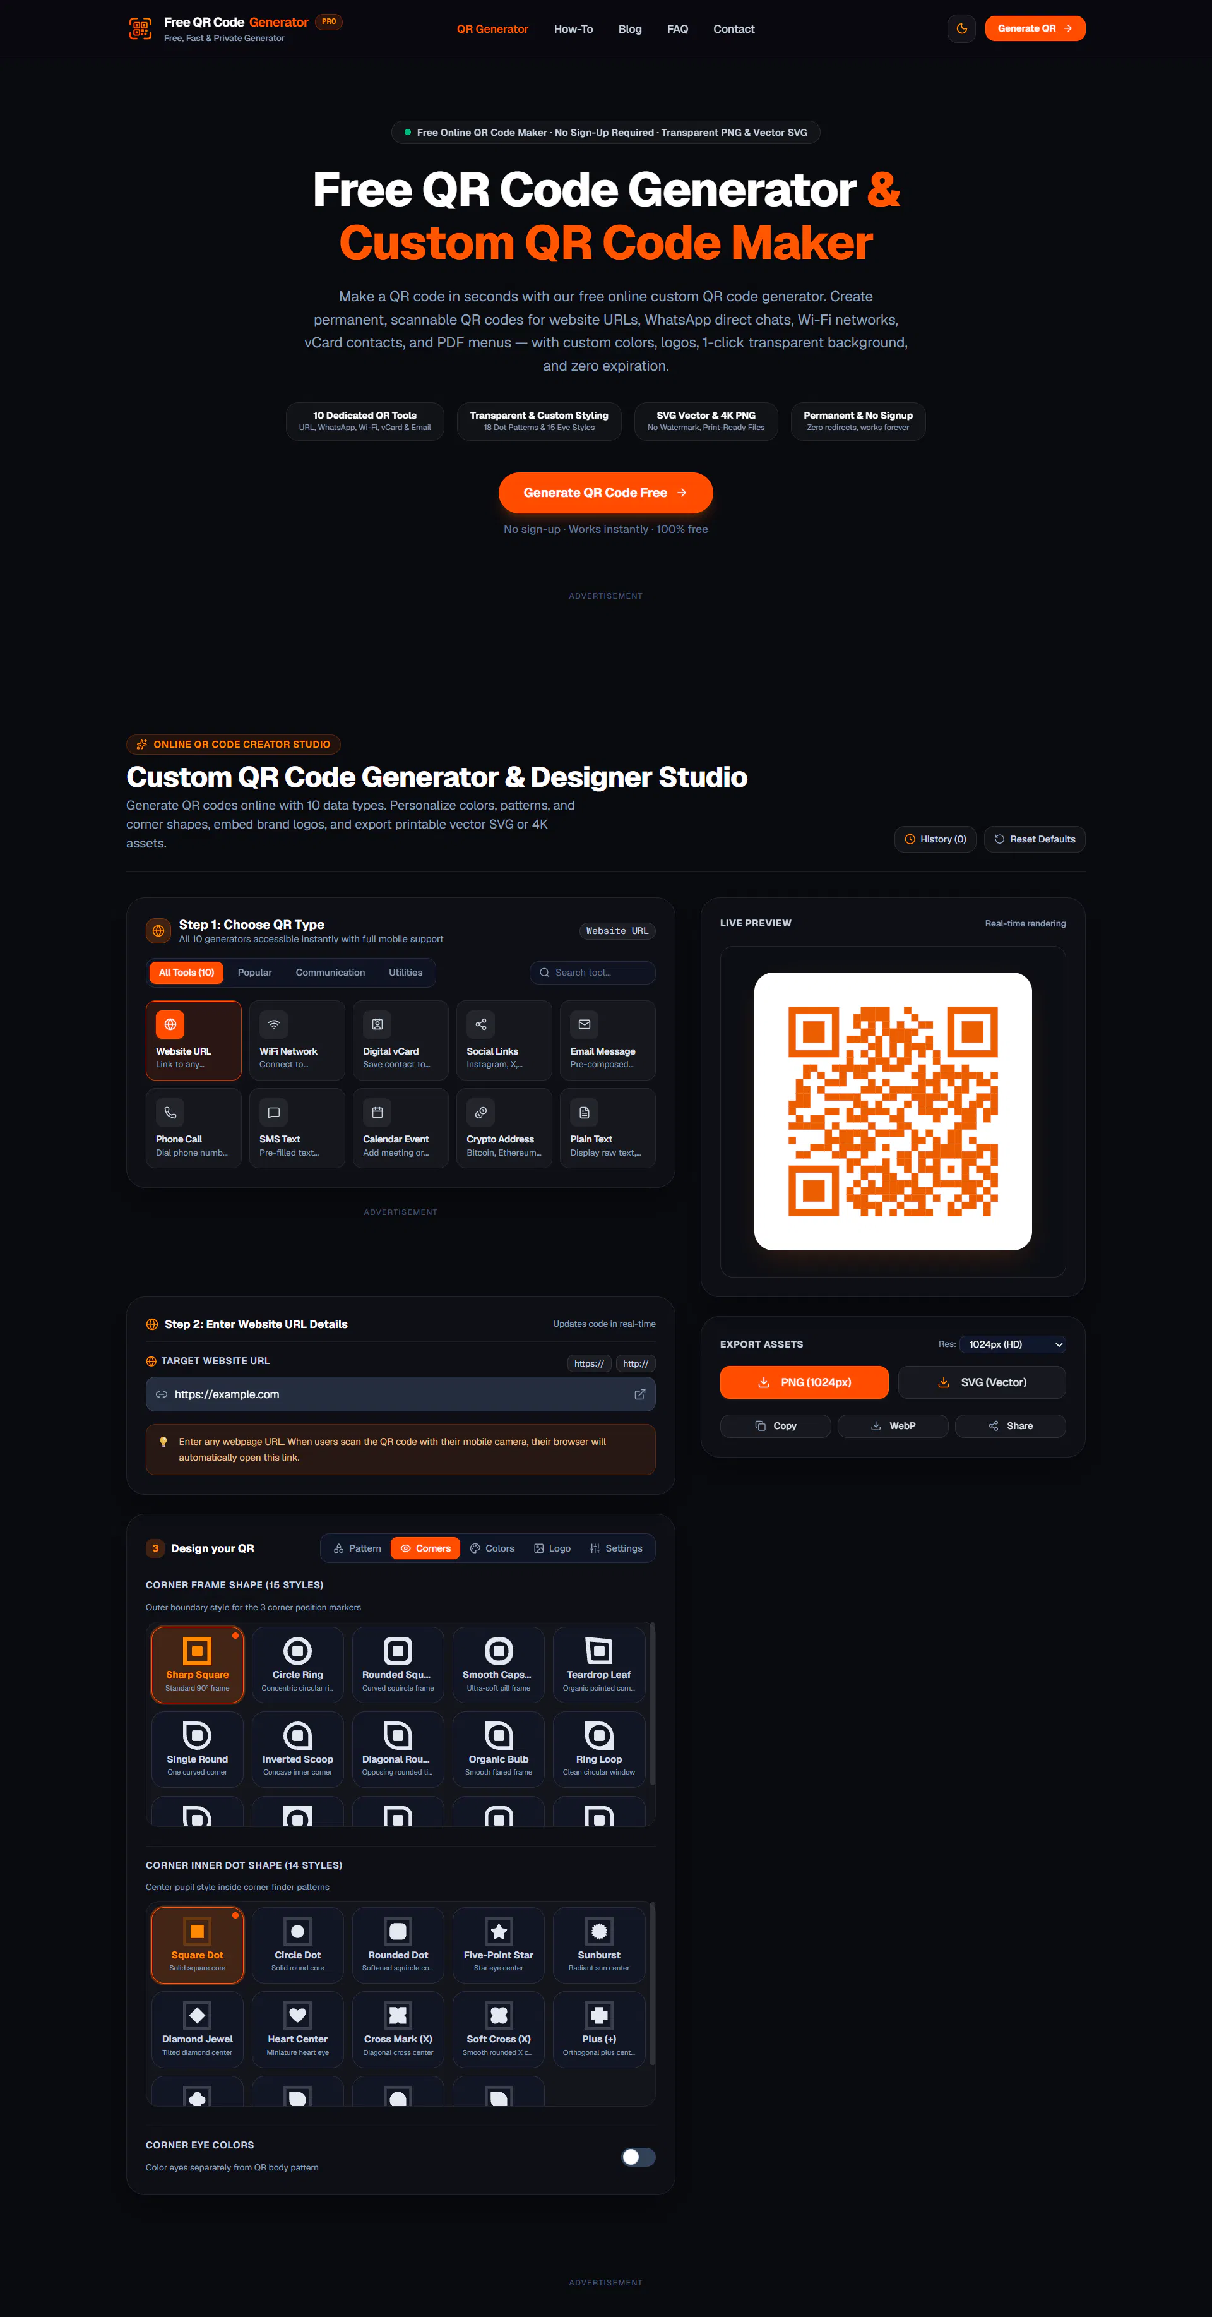Select Single Round corner frame
Image resolution: width=1212 pixels, height=2317 pixels.
[197, 1749]
